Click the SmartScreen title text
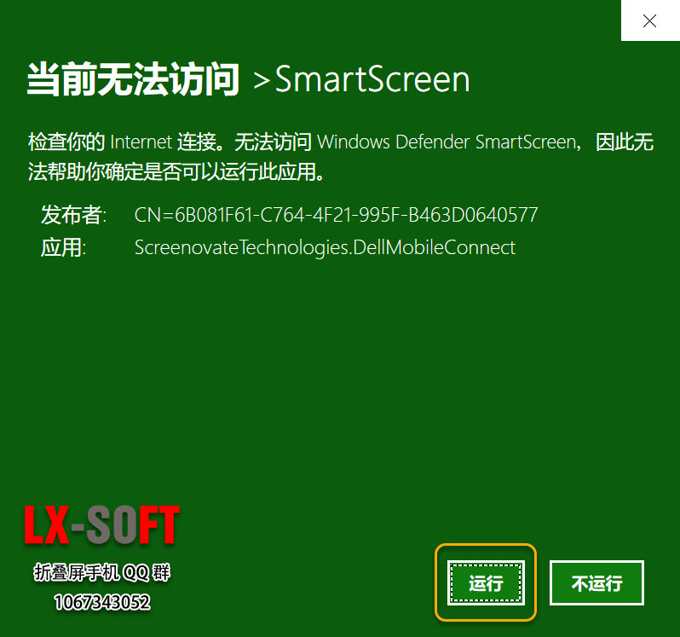The width and height of the screenshot is (680, 637). click(372, 79)
